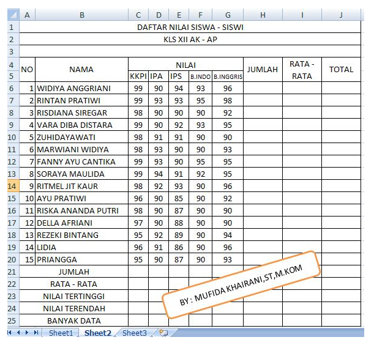Select AYU PRATIWI's IPS score 85

coord(179,198)
